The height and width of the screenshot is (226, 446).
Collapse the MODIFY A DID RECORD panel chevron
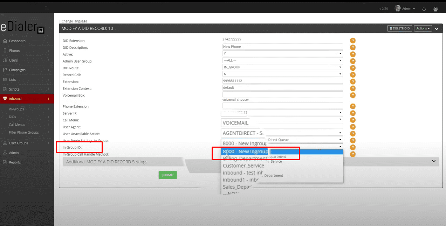pyautogui.click(x=437, y=29)
